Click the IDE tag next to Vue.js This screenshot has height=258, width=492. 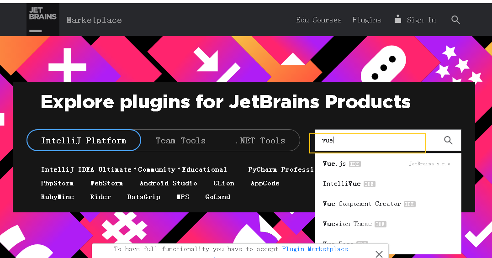click(355, 164)
